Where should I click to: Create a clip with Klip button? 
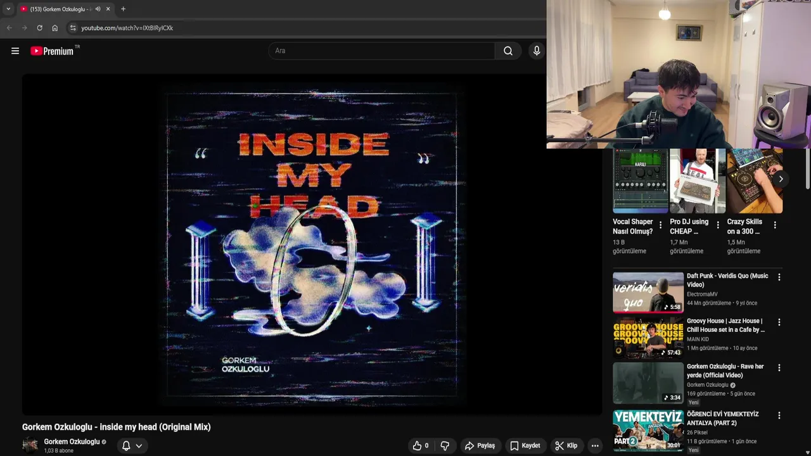point(566,445)
